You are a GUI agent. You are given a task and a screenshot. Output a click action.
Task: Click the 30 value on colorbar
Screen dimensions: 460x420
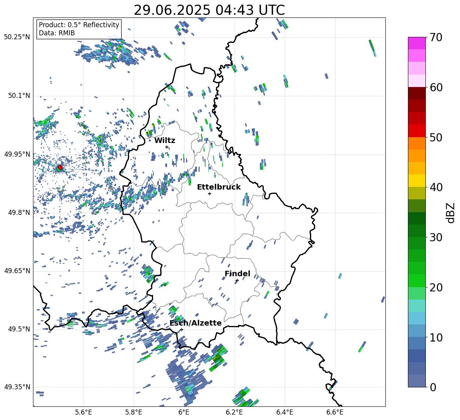pos(436,237)
